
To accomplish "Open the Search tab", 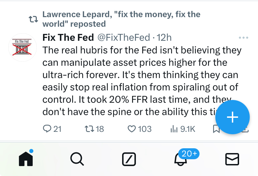I will point(77,159).
